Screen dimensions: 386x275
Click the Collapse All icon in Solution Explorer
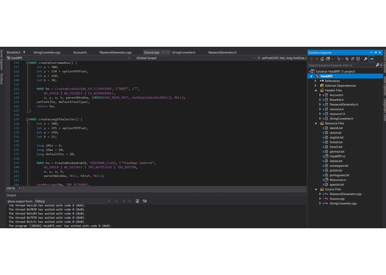353,59
